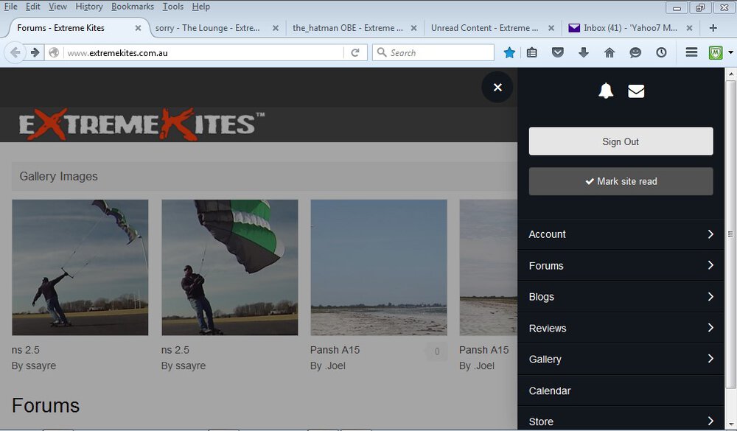Open history with the clock icon
The height and width of the screenshot is (431, 737).
coord(661,52)
